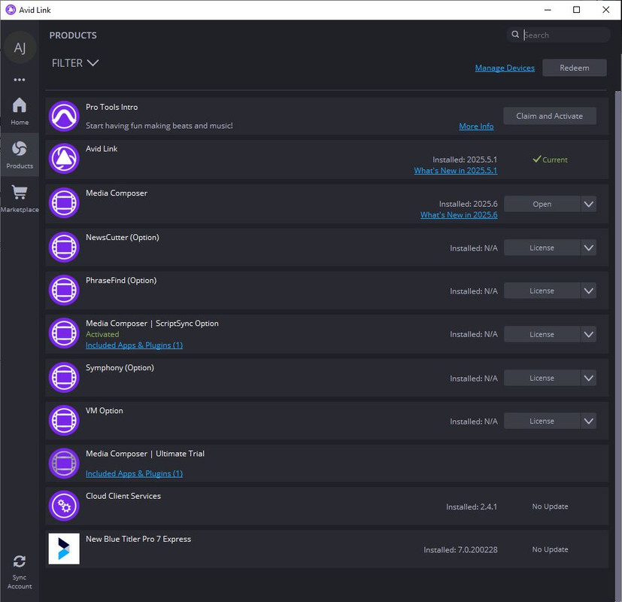Open What's New in 2025.5.1 link
The height and width of the screenshot is (602, 622).
(x=455, y=170)
